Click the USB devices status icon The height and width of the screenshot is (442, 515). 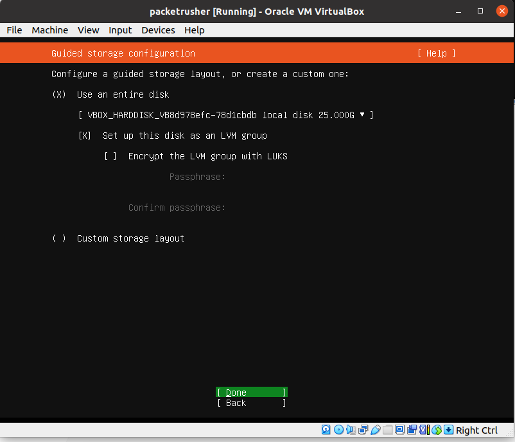tap(374, 430)
